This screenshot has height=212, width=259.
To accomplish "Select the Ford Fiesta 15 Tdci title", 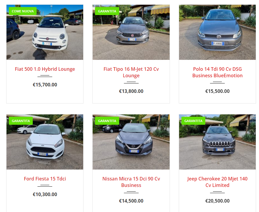I will click(x=45, y=179).
